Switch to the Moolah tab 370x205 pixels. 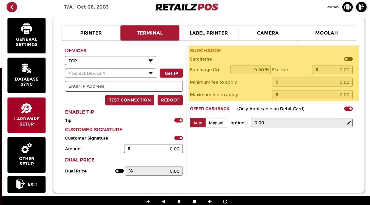326,33
